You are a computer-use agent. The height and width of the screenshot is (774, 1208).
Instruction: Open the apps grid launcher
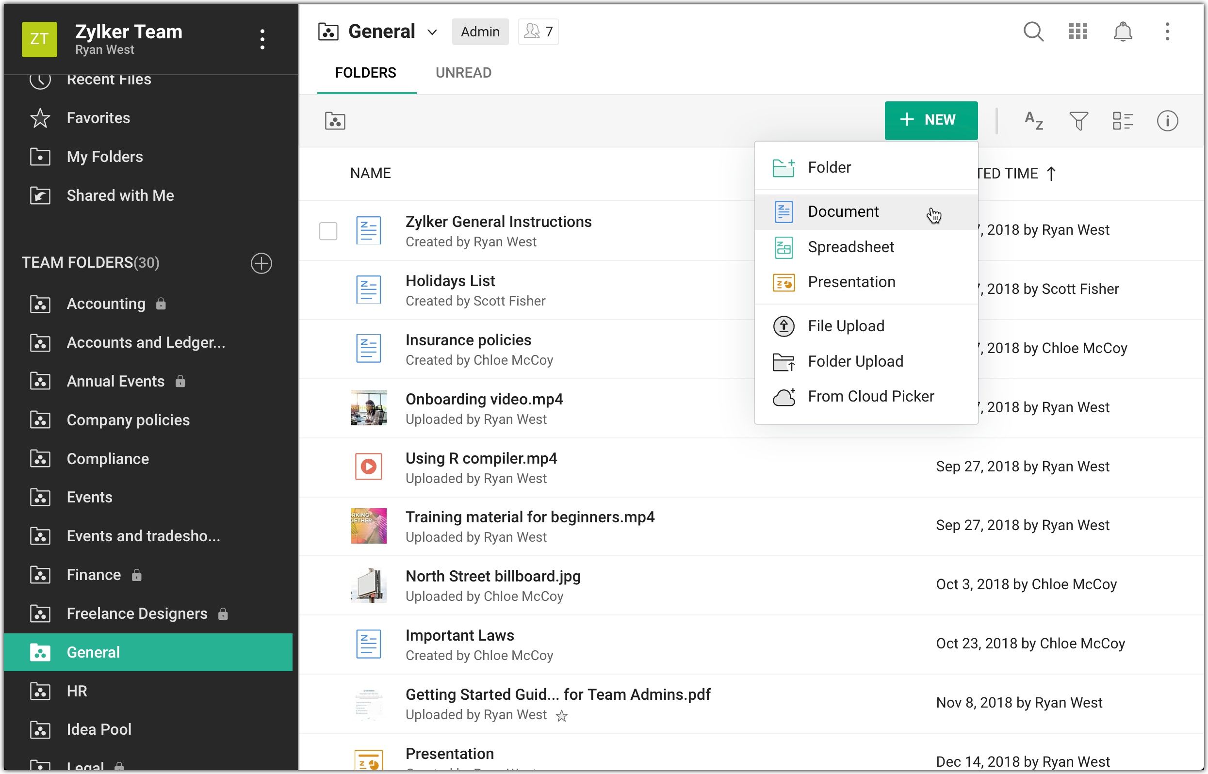pyautogui.click(x=1078, y=32)
